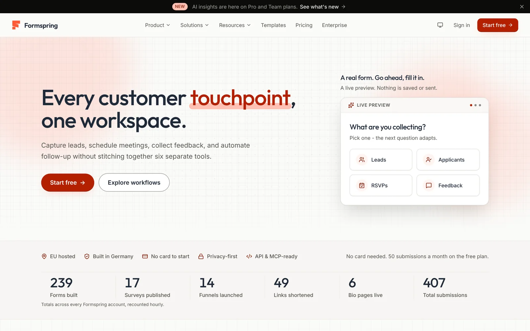
Task: Click Start free in the navigation bar
Action: point(498,25)
